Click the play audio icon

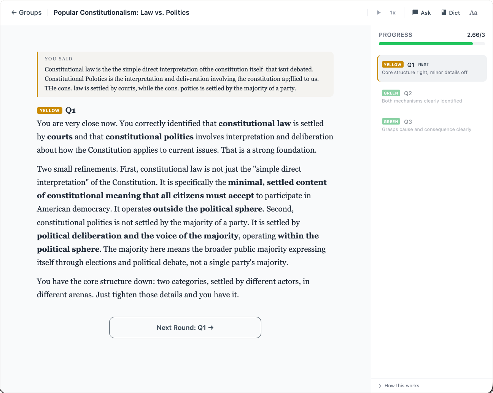pyautogui.click(x=378, y=13)
